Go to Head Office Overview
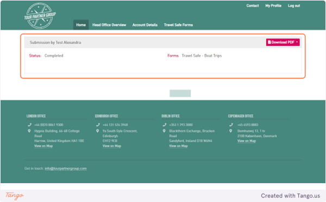The image size is (326, 202). [x=109, y=25]
